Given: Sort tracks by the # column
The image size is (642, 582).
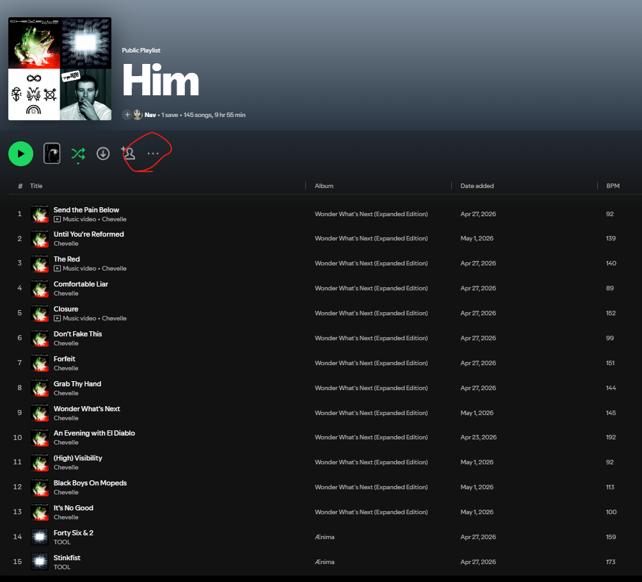Looking at the screenshot, I should coord(20,185).
